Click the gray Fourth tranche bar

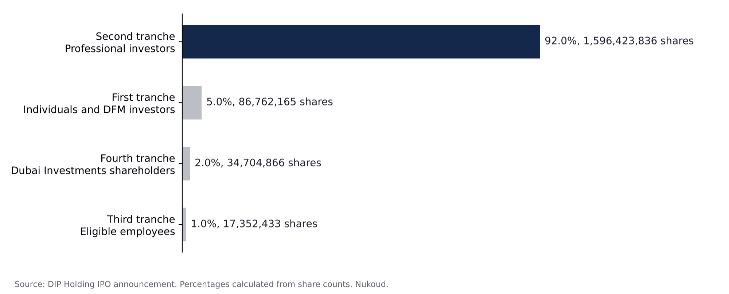186,163
